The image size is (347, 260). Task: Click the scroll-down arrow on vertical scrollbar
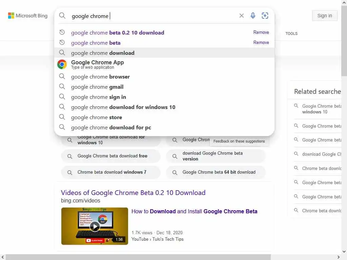click(x=344, y=252)
